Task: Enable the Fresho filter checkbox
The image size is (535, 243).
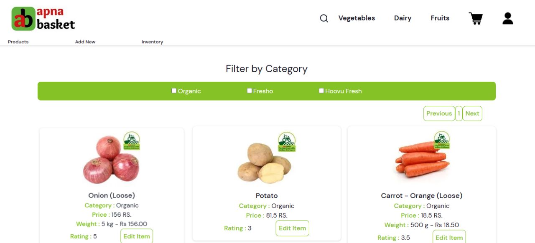Action: click(249, 90)
